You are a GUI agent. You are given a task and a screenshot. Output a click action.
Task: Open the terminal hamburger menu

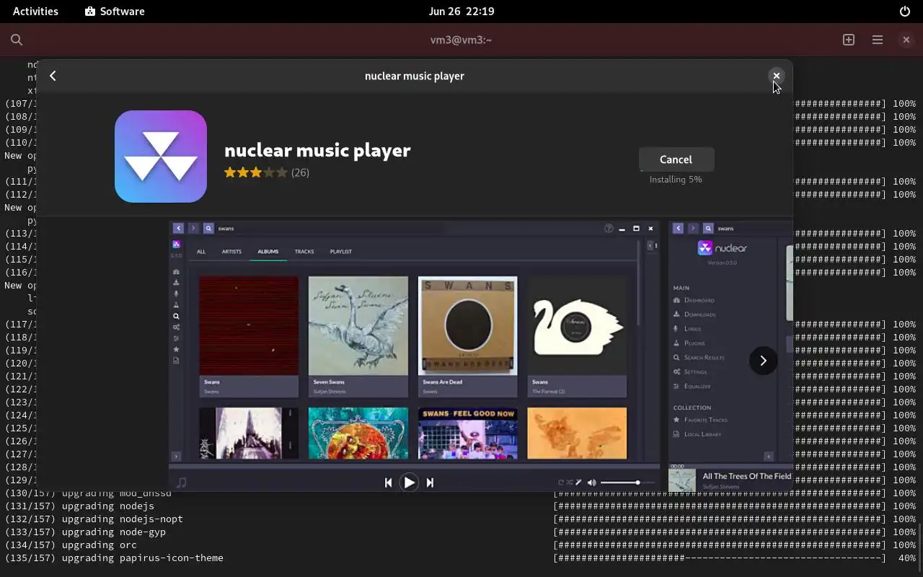tap(878, 40)
